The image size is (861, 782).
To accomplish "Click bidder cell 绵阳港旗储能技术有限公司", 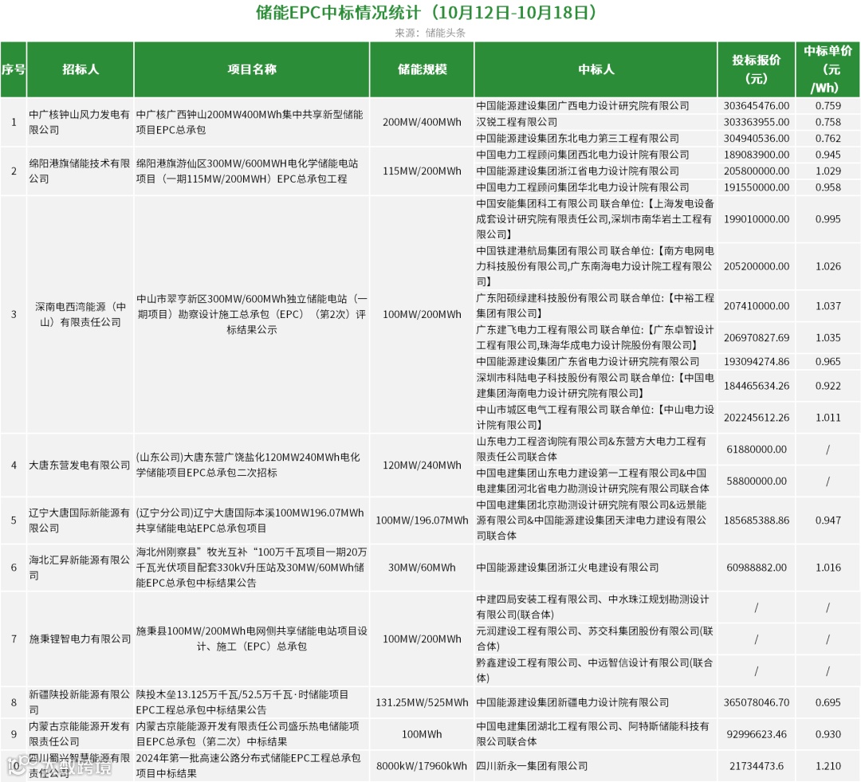I will click(80, 171).
